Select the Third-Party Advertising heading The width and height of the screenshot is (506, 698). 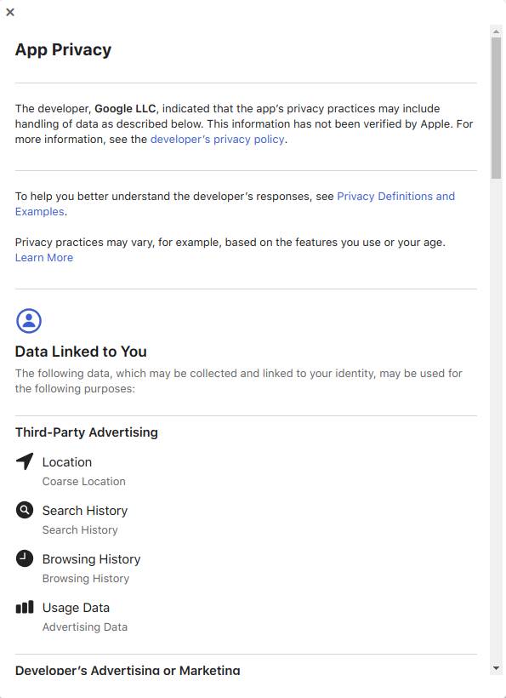point(86,432)
